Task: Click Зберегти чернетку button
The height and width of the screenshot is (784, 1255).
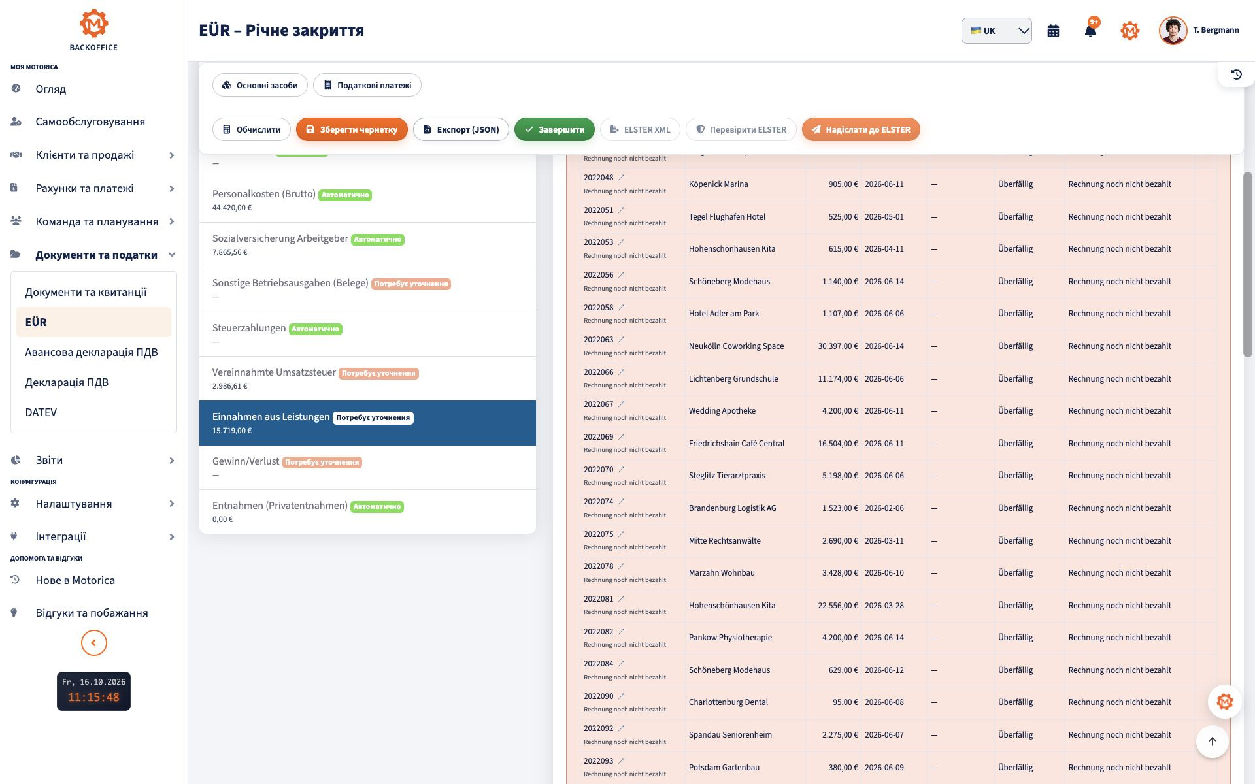Action: (352, 129)
